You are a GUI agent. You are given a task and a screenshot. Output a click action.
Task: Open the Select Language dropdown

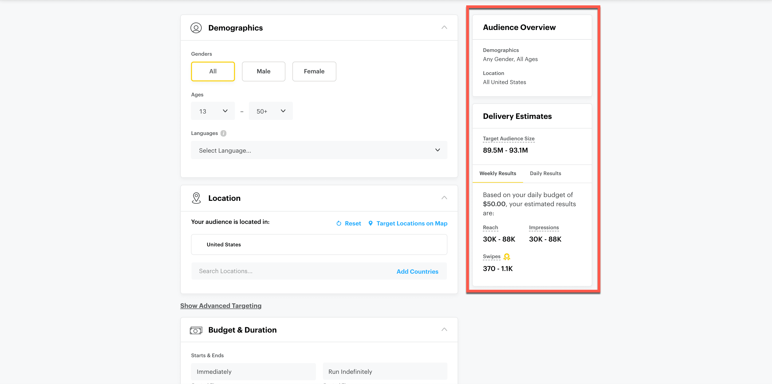coord(319,150)
